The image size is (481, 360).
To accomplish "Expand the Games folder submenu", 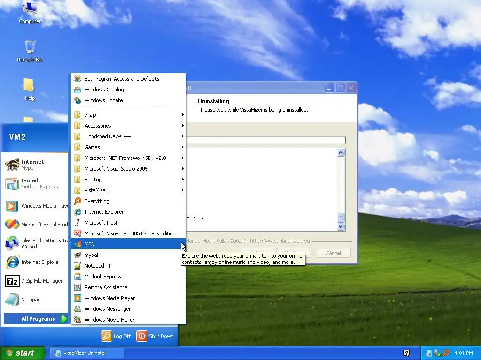I will pyautogui.click(x=128, y=147).
